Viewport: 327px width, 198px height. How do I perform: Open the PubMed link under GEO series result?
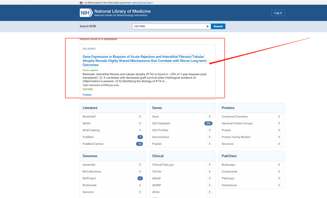point(87,95)
